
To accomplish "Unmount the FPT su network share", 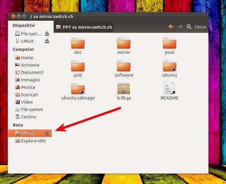I will [x=47, y=133].
